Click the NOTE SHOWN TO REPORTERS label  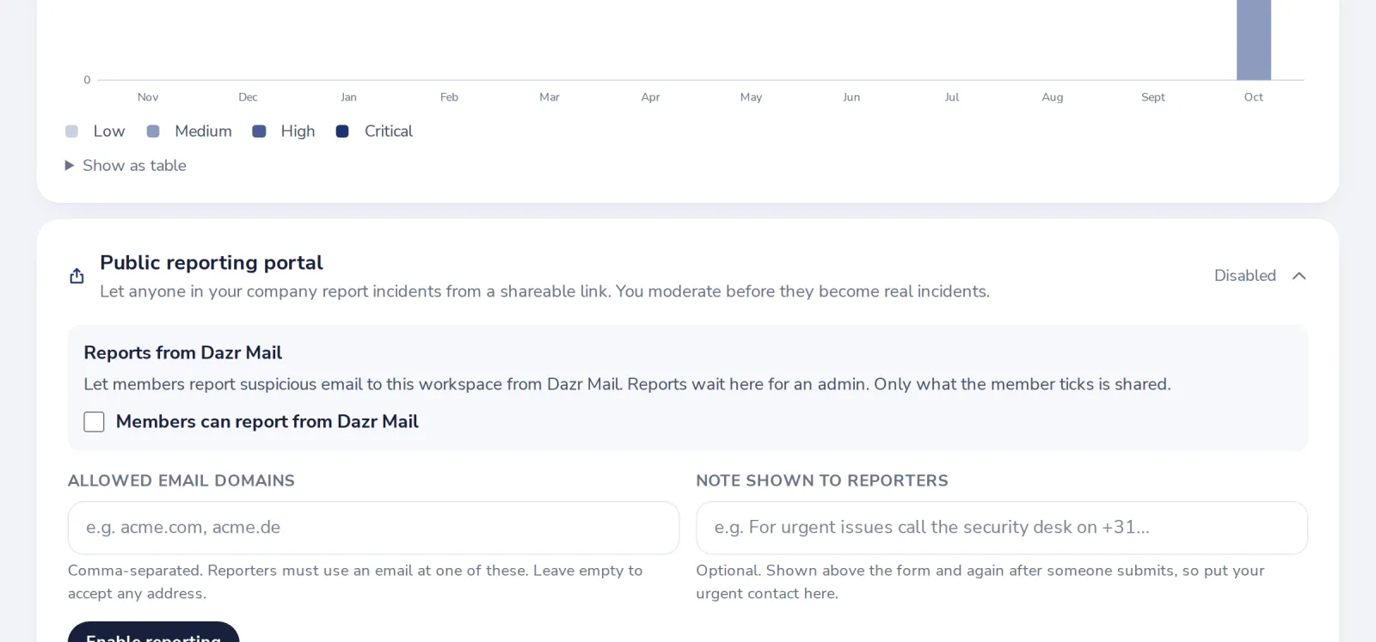(822, 480)
